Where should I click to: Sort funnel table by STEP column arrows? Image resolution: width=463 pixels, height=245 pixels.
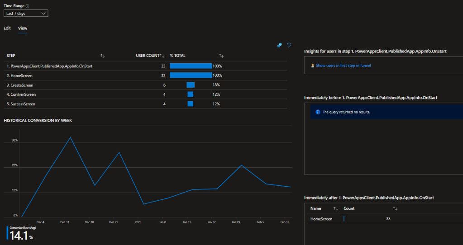(103, 56)
